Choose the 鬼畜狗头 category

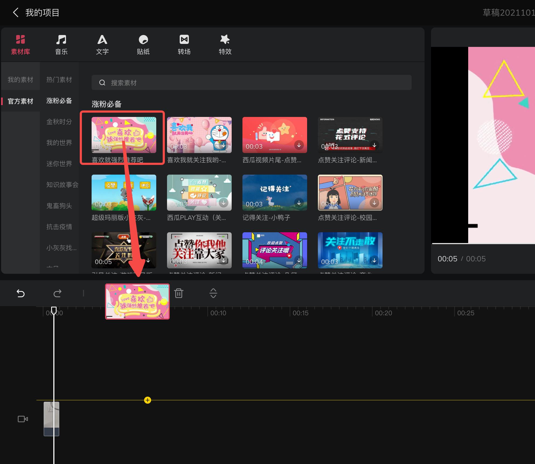pyautogui.click(x=59, y=206)
